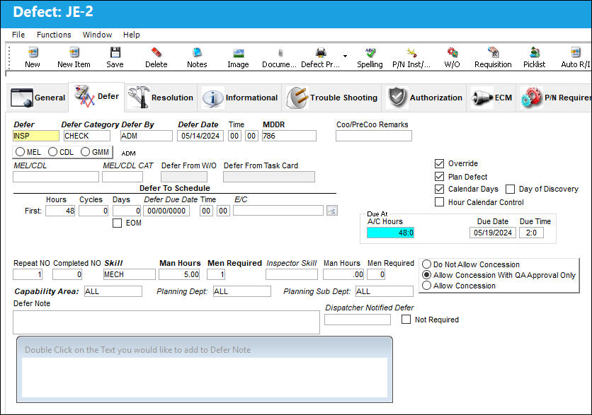Switch to the General tab

[x=38, y=98]
